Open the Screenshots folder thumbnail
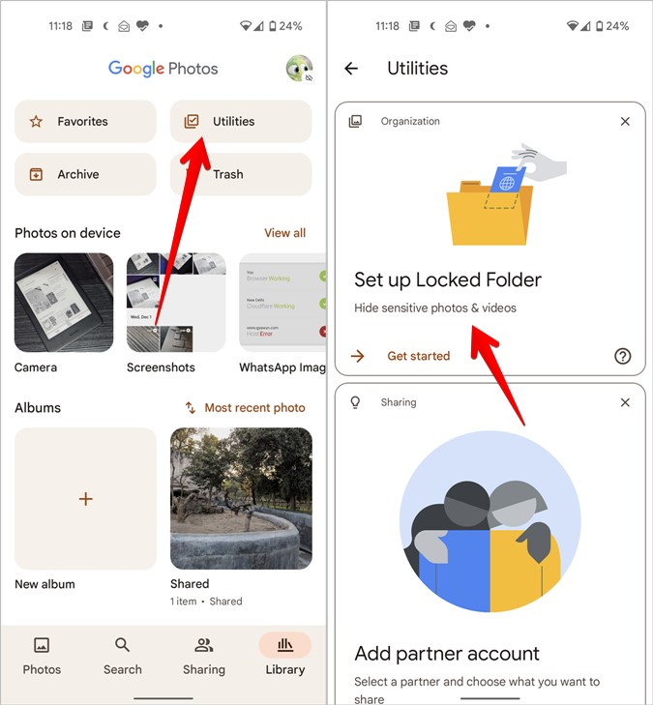 [x=176, y=303]
